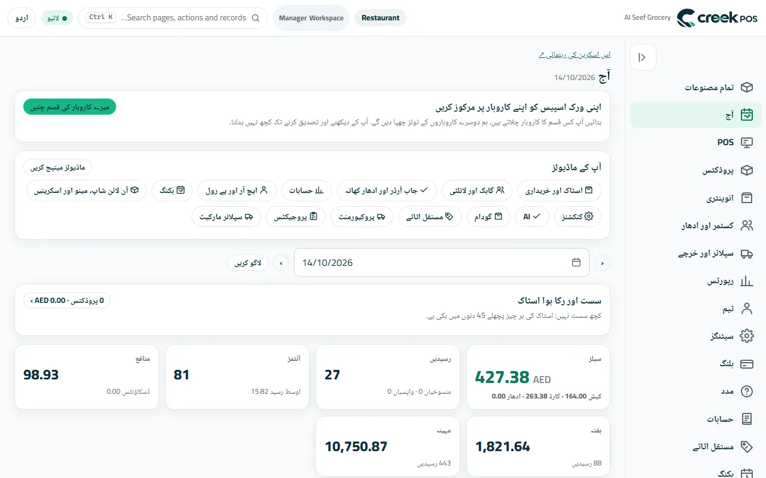Open the منافع card showing 98.93

(87, 377)
